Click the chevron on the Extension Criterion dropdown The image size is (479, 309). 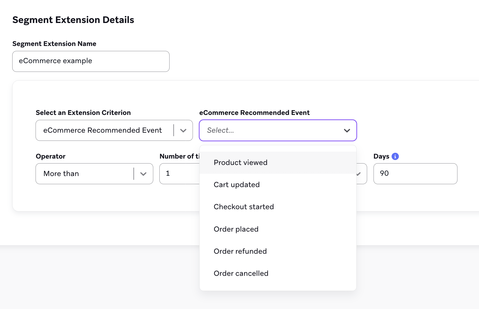click(183, 130)
